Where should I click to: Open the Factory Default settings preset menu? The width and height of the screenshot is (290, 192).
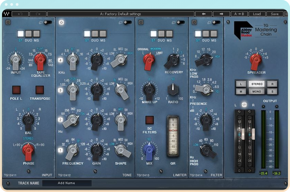click(121, 14)
